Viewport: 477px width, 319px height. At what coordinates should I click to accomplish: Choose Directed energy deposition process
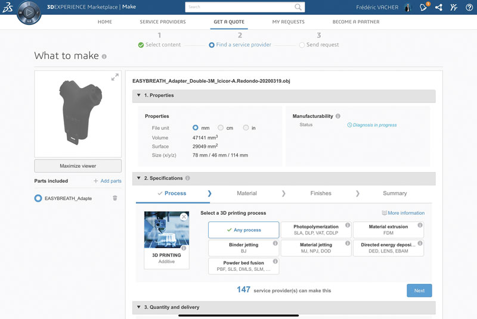tap(388, 248)
